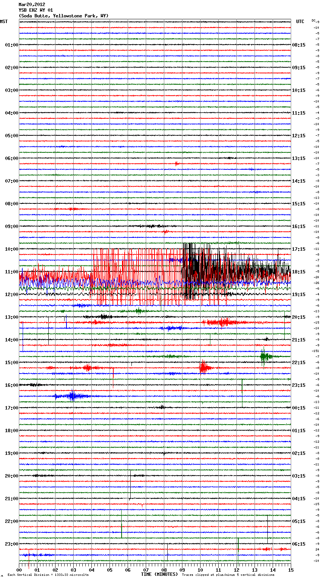Click the TIME (MINUTES) axis title

click(159, 574)
